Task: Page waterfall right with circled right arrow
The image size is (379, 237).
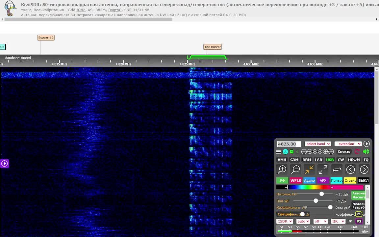Action: point(364,170)
